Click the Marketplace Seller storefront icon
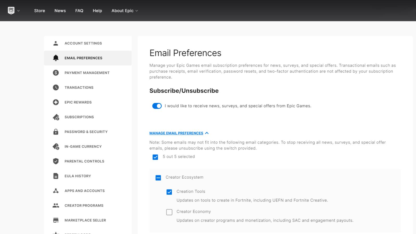Viewport: 416px width, 234px height. 56,220
